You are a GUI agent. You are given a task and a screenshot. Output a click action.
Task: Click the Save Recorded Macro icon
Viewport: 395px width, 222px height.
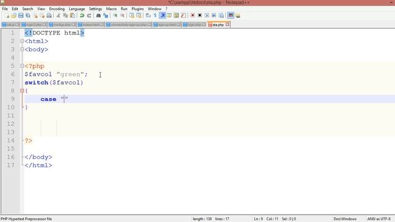[221, 15]
